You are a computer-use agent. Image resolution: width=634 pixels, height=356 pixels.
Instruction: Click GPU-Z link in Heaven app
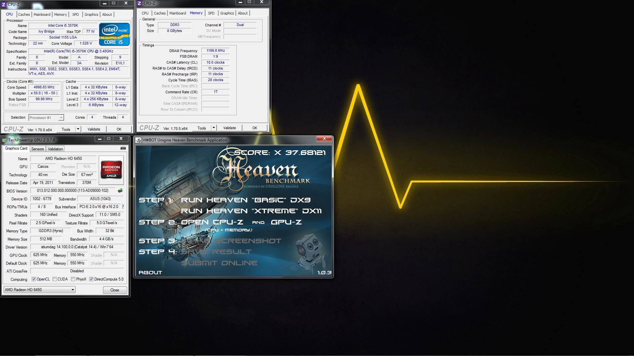coord(286,222)
